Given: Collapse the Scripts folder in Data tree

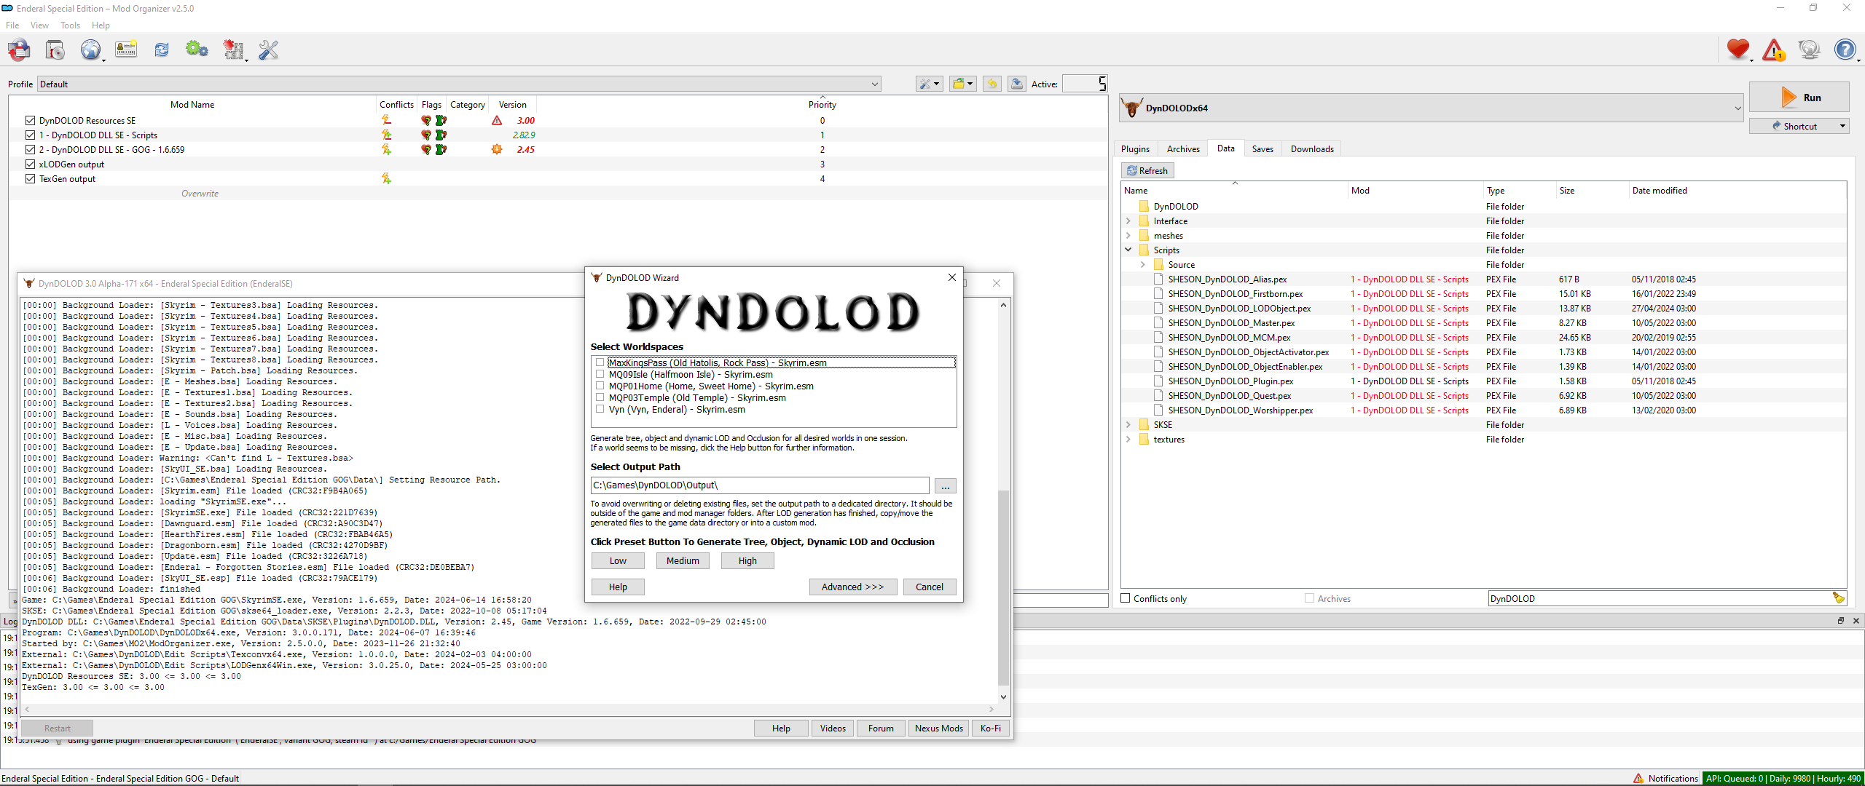Looking at the screenshot, I should (x=1128, y=250).
